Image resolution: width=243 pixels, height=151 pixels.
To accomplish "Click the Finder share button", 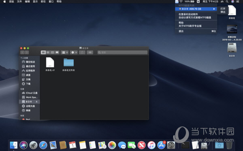I will point(82,53).
